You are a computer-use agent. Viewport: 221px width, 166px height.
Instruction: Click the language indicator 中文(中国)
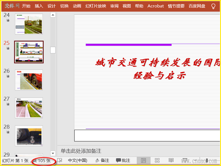pyautogui.click(x=78, y=160)
